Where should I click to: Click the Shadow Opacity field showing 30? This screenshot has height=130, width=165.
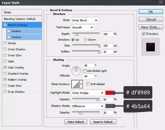pos(107,113)
